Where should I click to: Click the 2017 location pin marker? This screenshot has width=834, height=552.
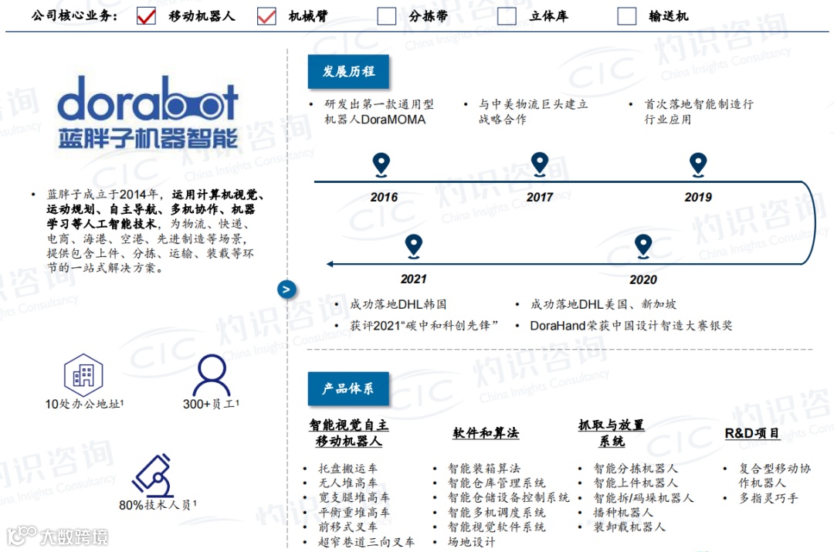point(539,165)
